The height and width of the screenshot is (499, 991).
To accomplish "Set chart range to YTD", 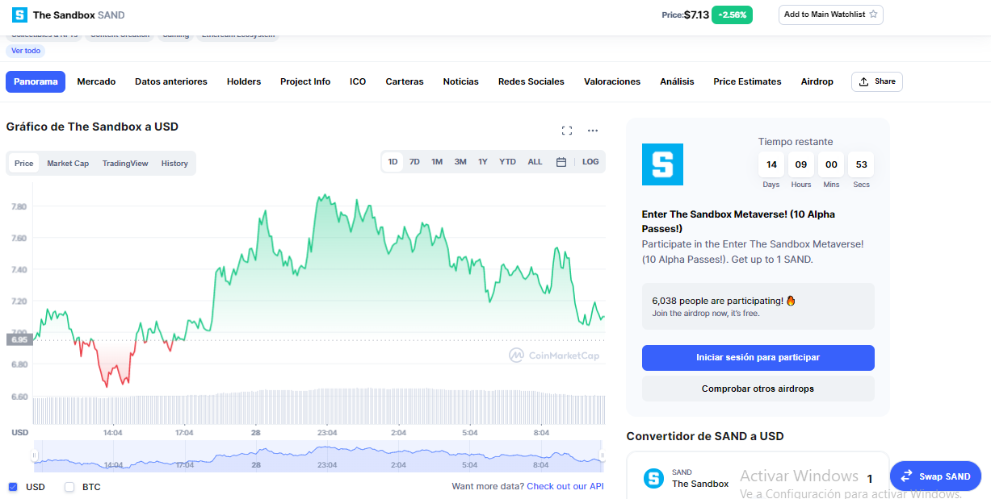I will click(507, 162).
